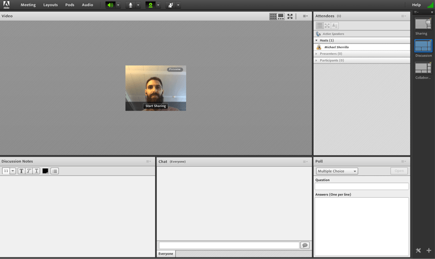Open Discussion Notes pod options
The width and height of the screenshot is (435, 259).
pyautogui.click(x=148, y=161)
